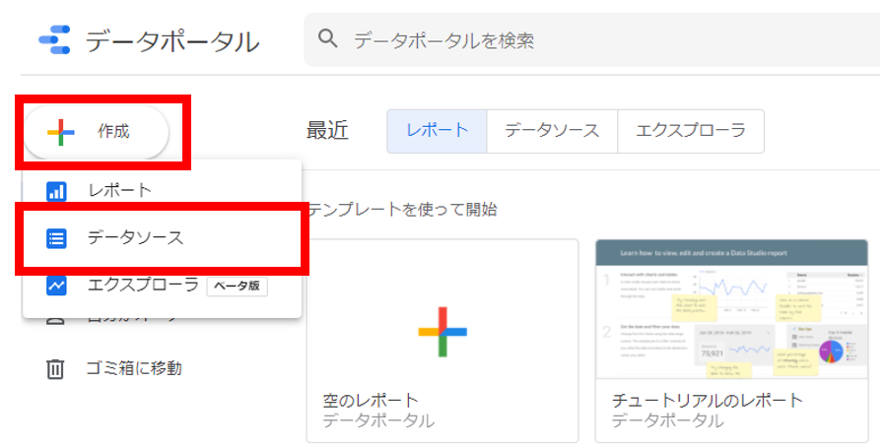The image size is (887, 448).
Task: Click the search magnifier icon
Action: (327, 39)
